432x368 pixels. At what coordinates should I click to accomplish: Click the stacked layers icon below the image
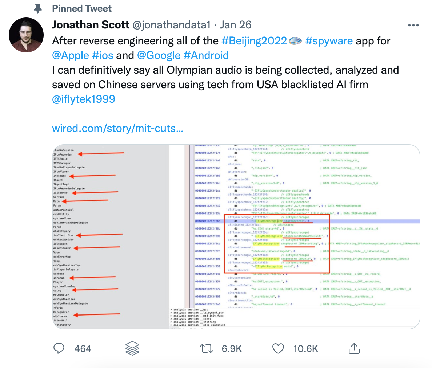pos(132,348)
